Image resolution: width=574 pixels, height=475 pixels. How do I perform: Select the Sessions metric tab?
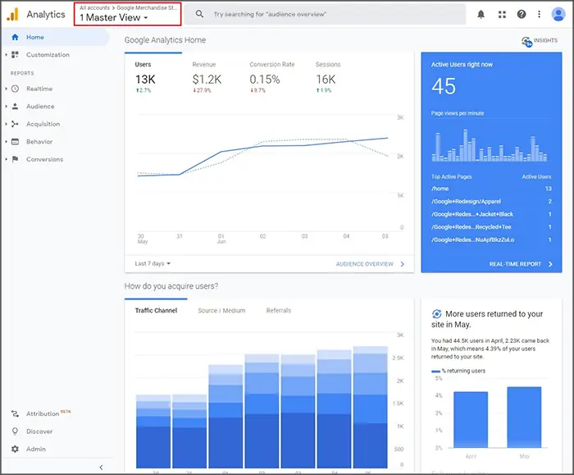tap(328, 78)
